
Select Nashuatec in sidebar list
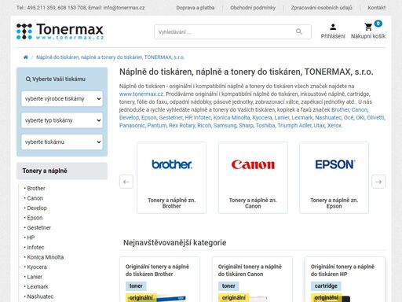click(x=40, y=296)
